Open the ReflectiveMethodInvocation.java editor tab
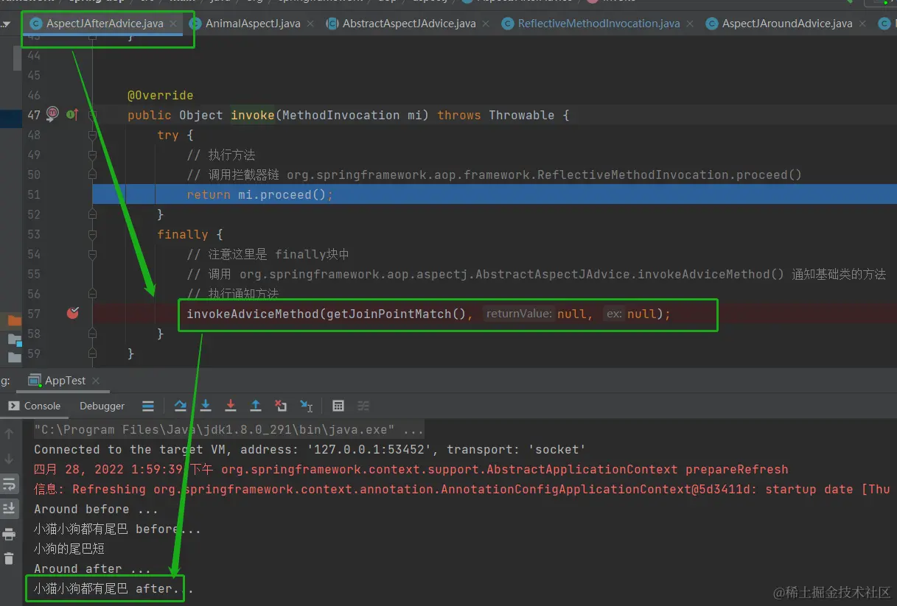This screenshot has width=897, height=606. coord(598,24)
